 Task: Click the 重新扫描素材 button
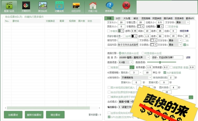tap(34, 115)
